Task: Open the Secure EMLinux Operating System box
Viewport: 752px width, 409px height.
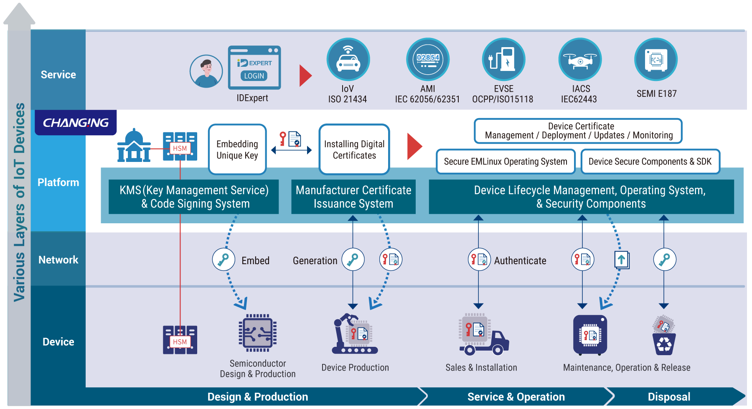Action: (506, 162)
